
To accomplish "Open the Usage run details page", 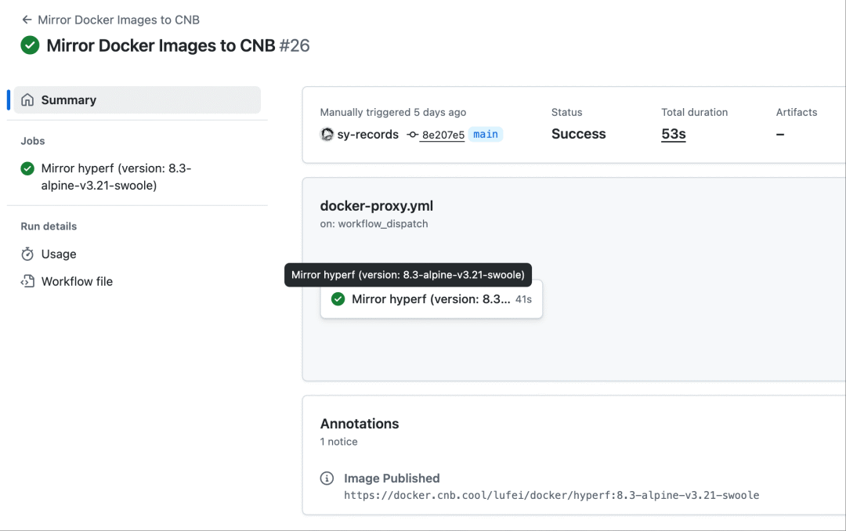I will (59, 255).
